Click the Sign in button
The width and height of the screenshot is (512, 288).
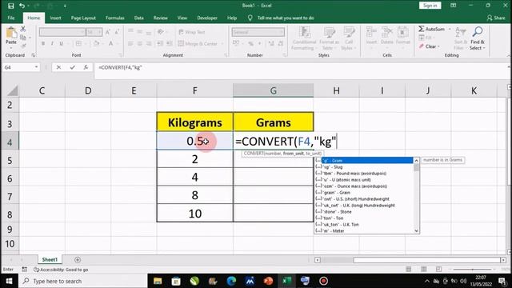coord(430,6)
